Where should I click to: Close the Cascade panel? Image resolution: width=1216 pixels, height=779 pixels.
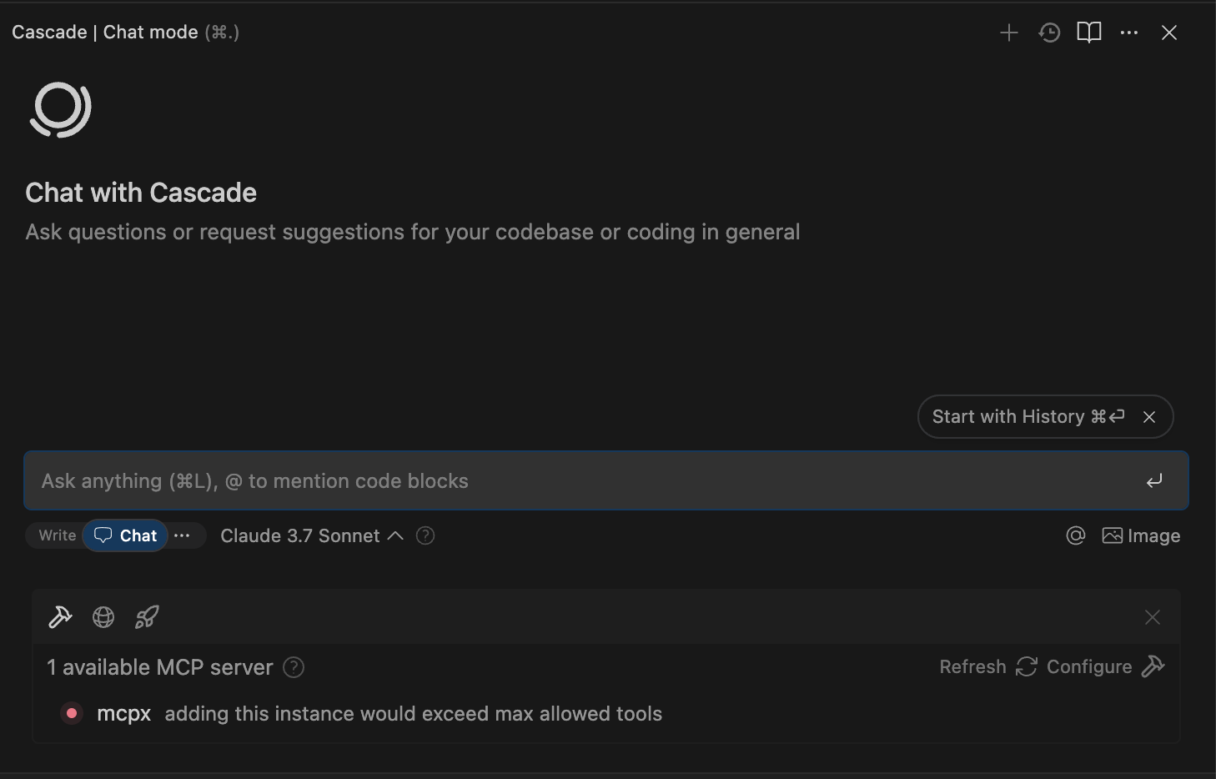[x=1169, y=33]
